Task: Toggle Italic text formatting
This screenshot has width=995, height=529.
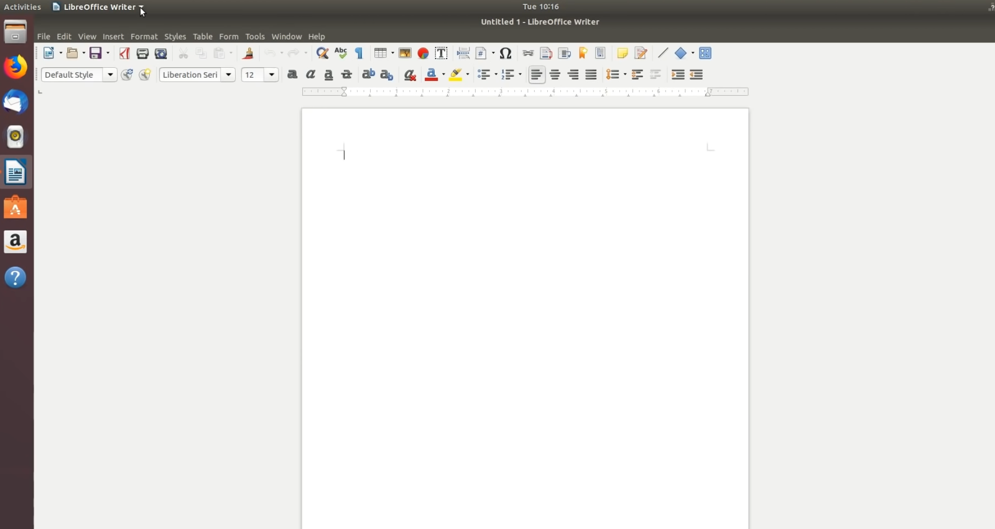Action: (310, 75)
